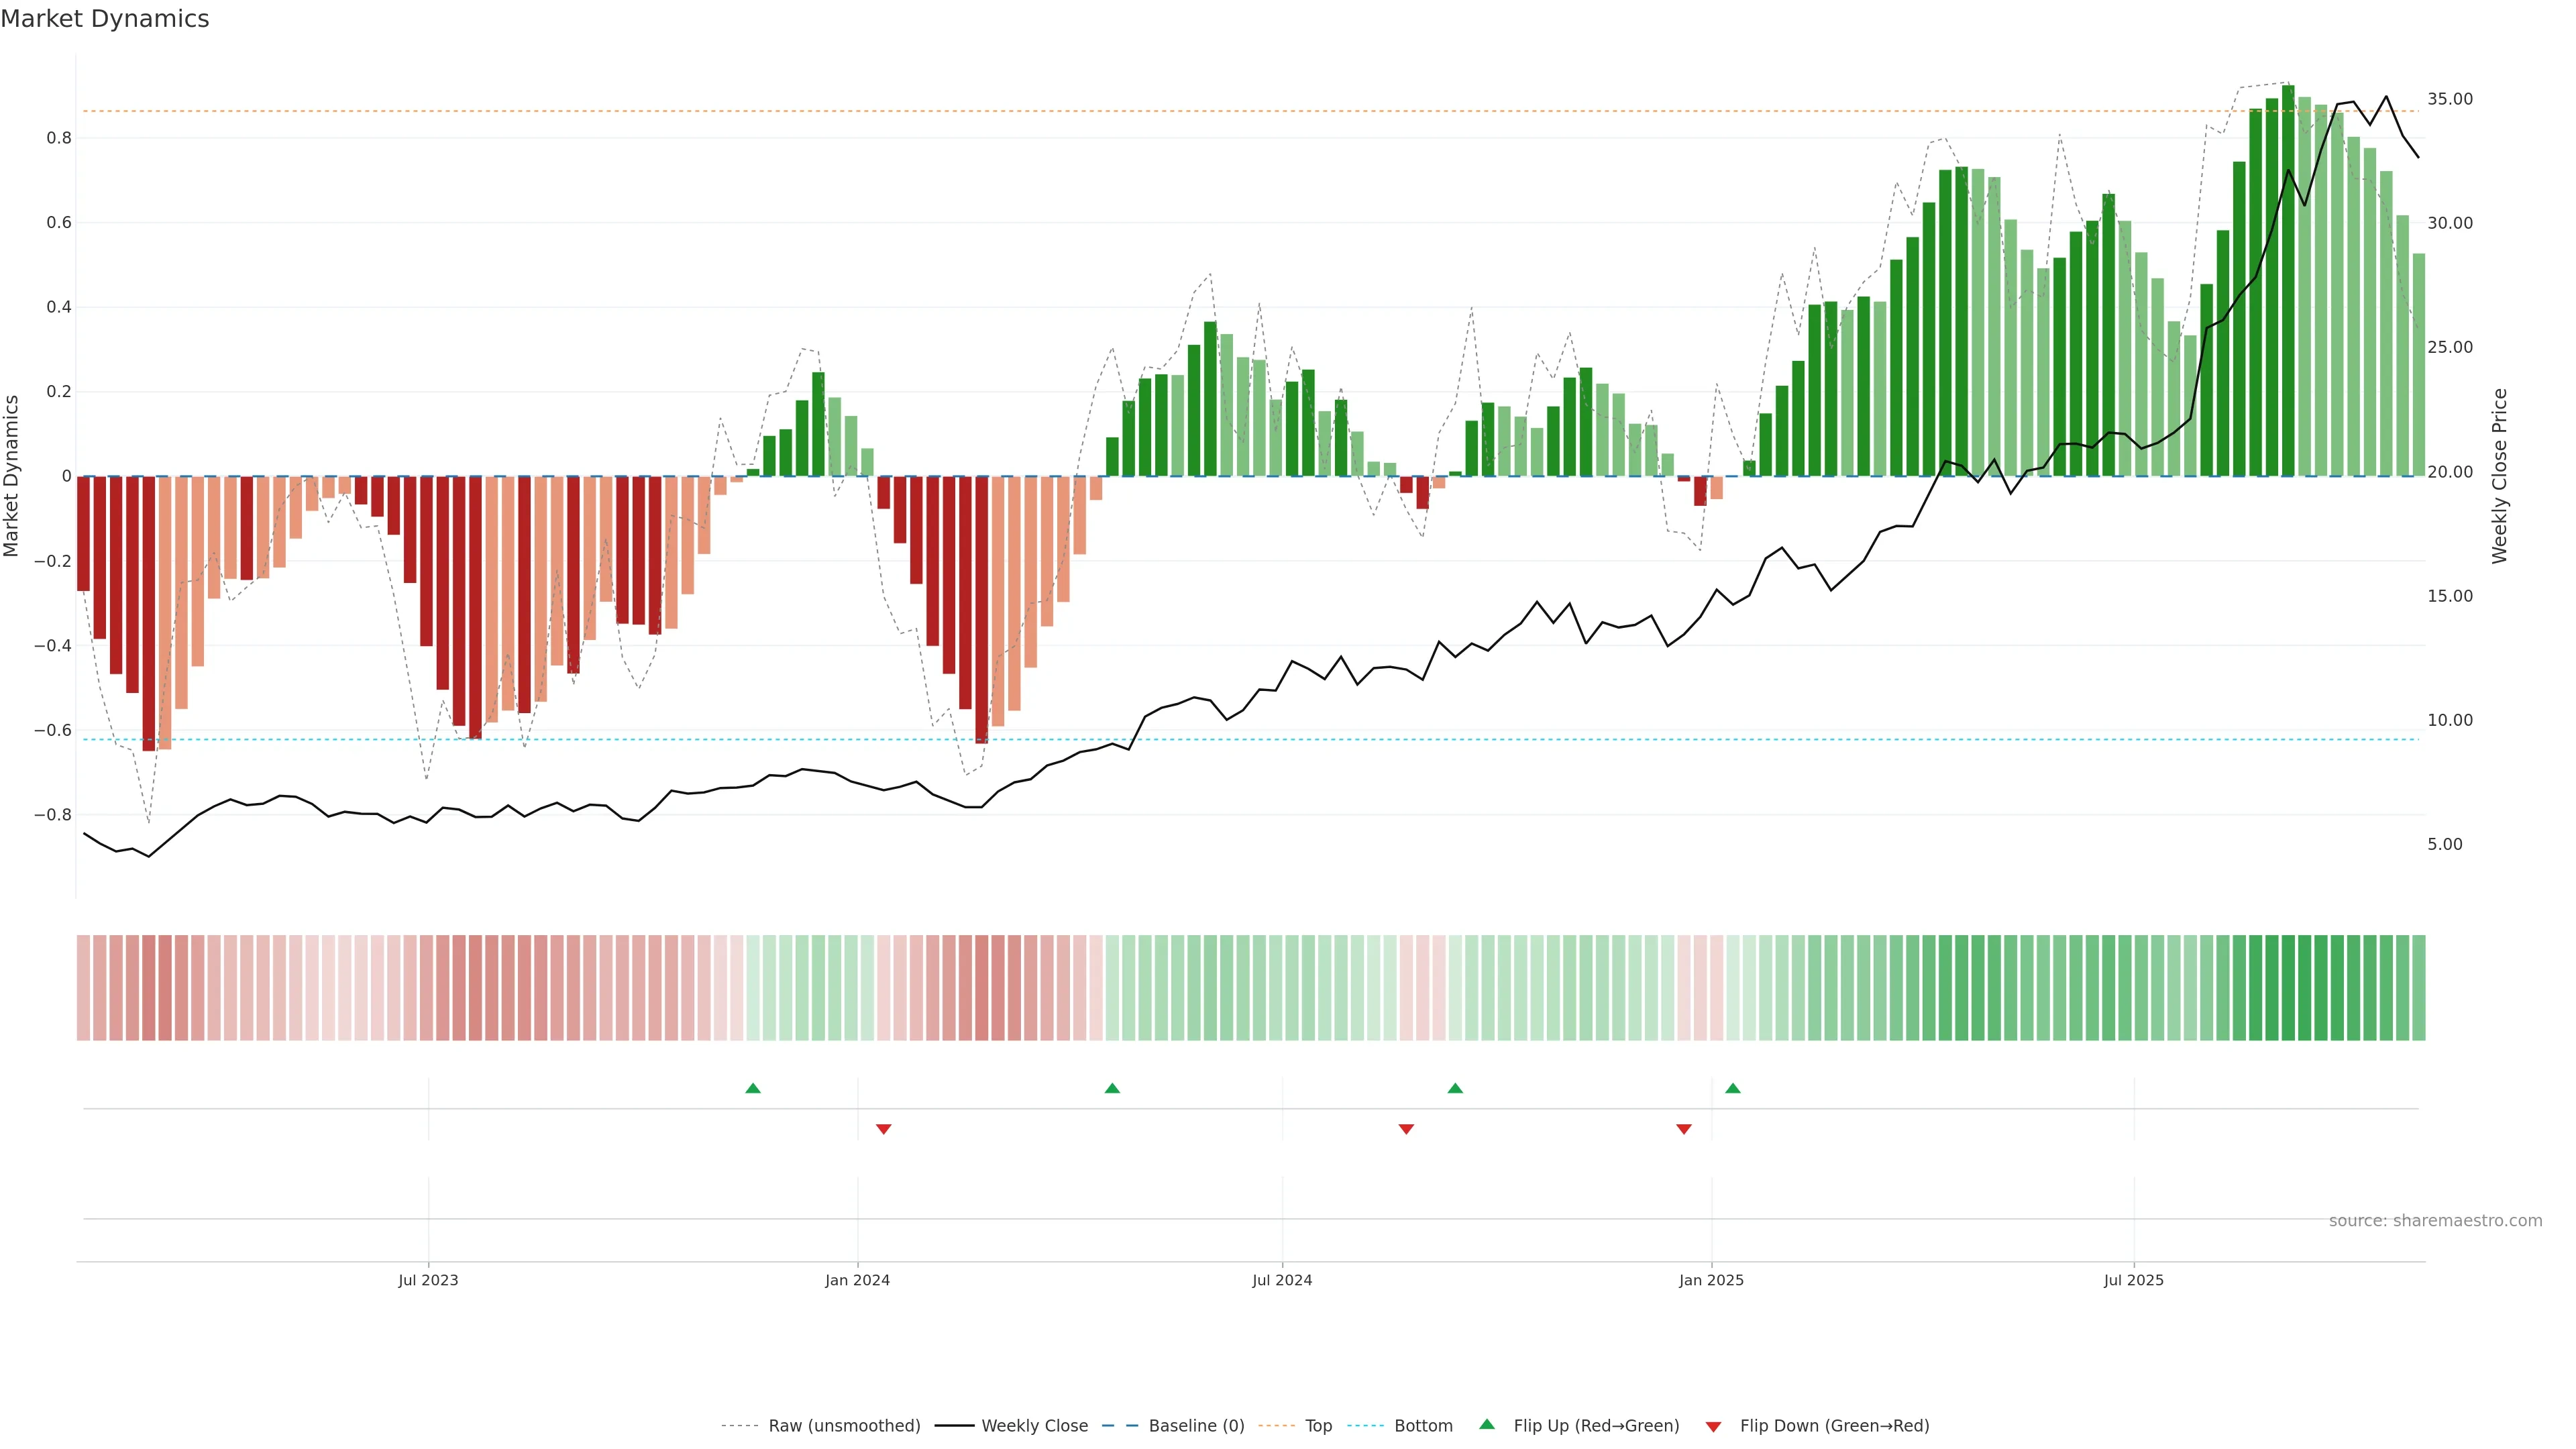Click the Market Dynamics chart title
The image size is (2576, 1449).
point(105,19)
